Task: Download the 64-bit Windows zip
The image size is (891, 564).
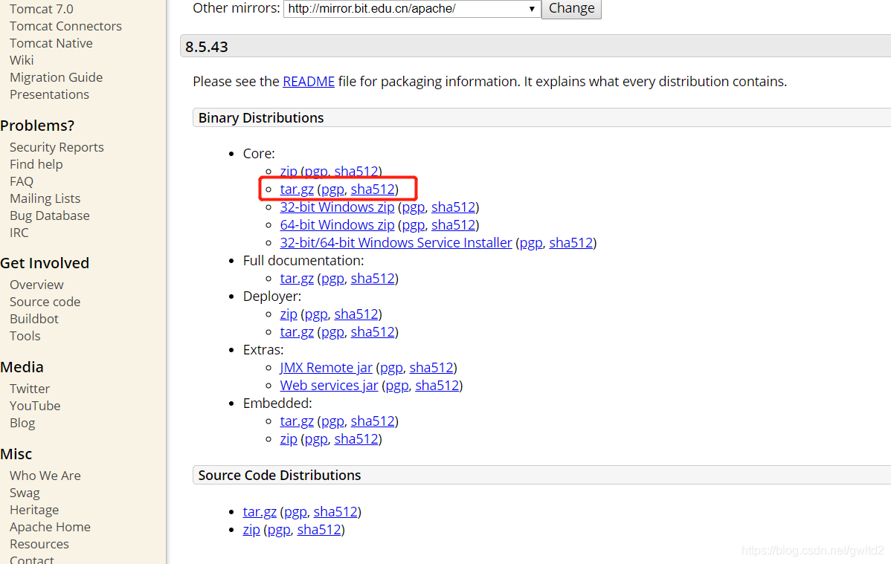Action: [x=337, y=225]
